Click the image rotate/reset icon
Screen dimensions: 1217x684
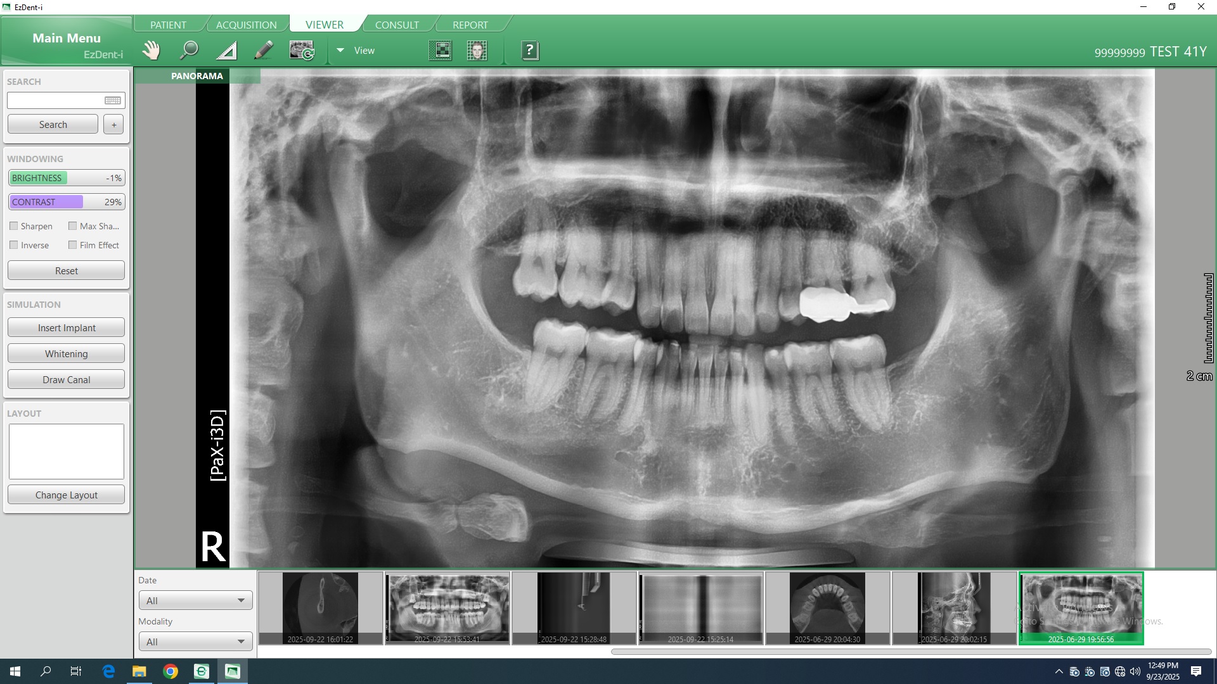coord(302,50)
